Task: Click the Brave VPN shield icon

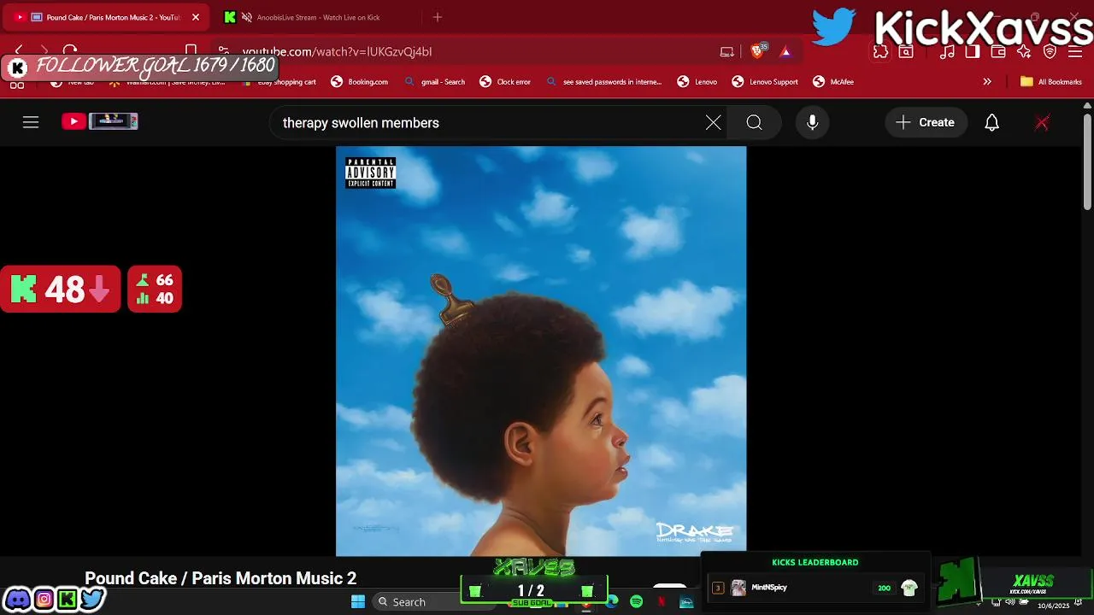Action: (1050, 51)
